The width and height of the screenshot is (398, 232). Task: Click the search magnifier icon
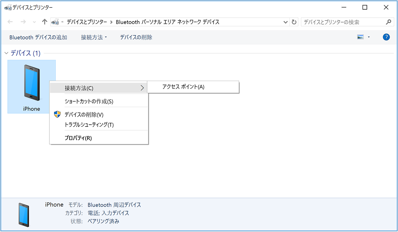pos(388,22)
